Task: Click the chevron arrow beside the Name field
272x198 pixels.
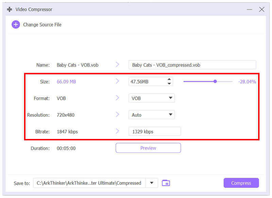Action: [117, 64]
